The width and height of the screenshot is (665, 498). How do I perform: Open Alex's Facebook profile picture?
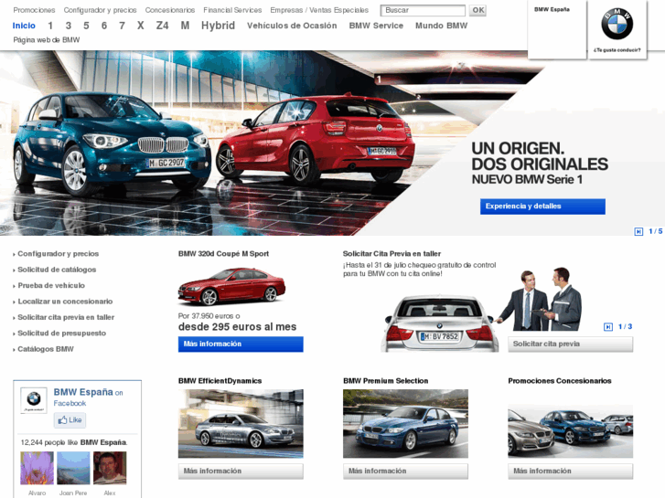coord(110,468)
